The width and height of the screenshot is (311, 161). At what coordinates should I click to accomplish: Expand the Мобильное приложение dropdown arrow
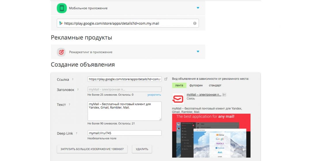tap(198, 8)
